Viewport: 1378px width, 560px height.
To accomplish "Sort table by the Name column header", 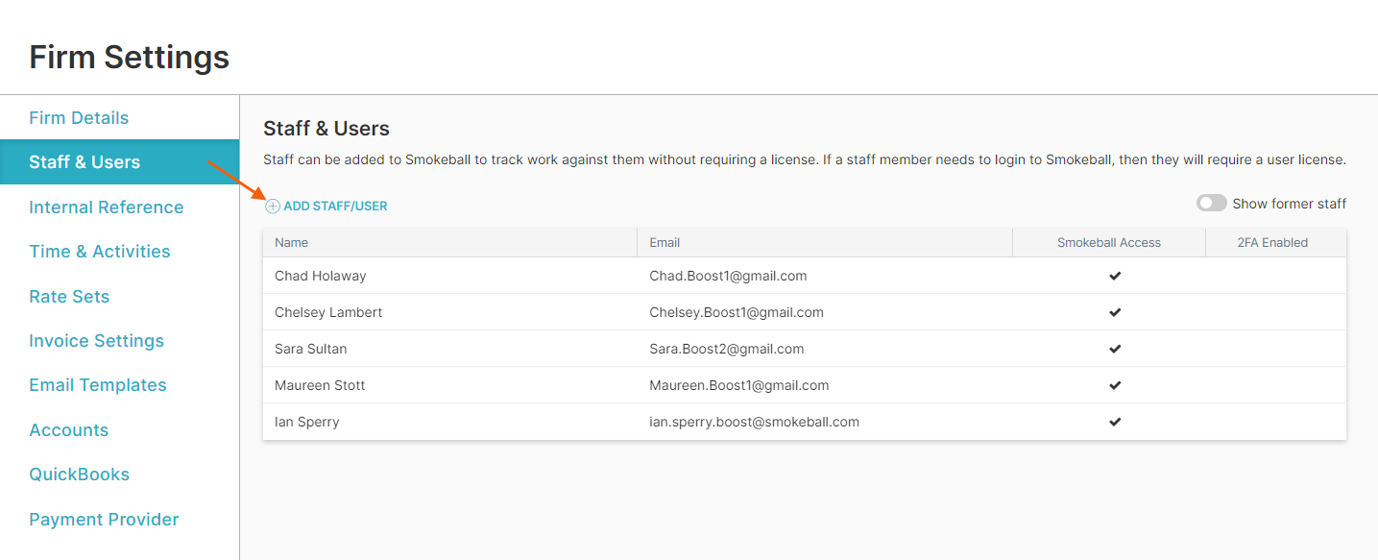I will tap(291, 242).
